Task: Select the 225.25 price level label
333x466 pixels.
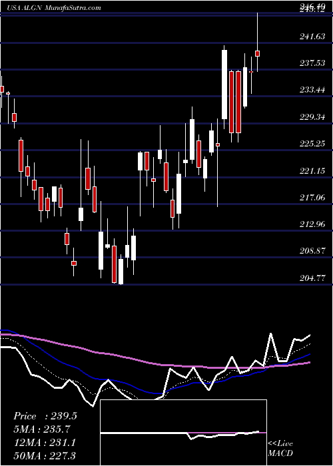Action: (x=312, y=144)
